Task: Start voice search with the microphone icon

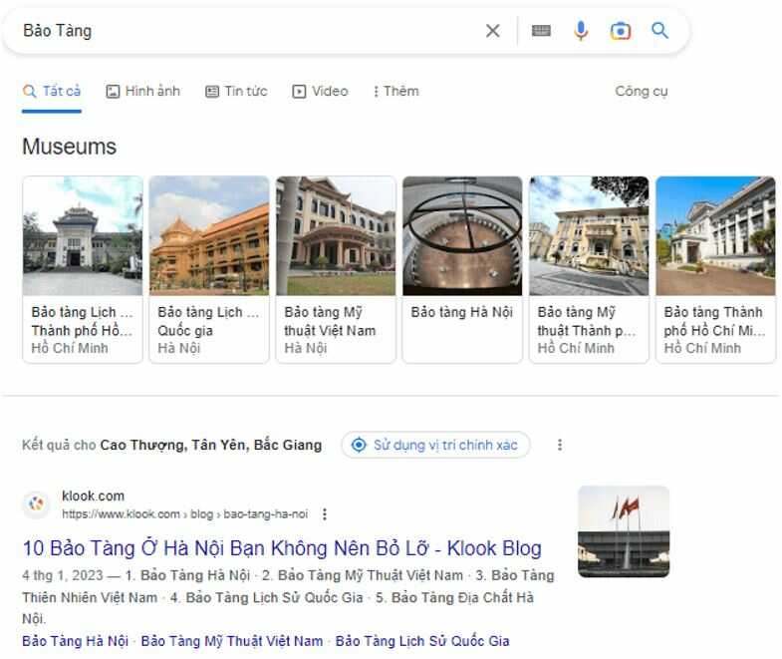Action: (x=581, y=31)
